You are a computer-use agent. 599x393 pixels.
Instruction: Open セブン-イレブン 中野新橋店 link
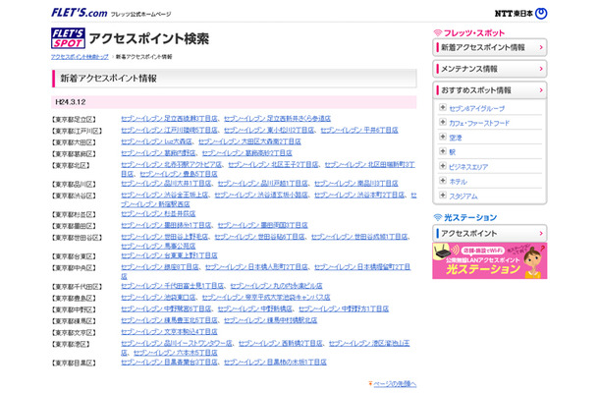254,309
